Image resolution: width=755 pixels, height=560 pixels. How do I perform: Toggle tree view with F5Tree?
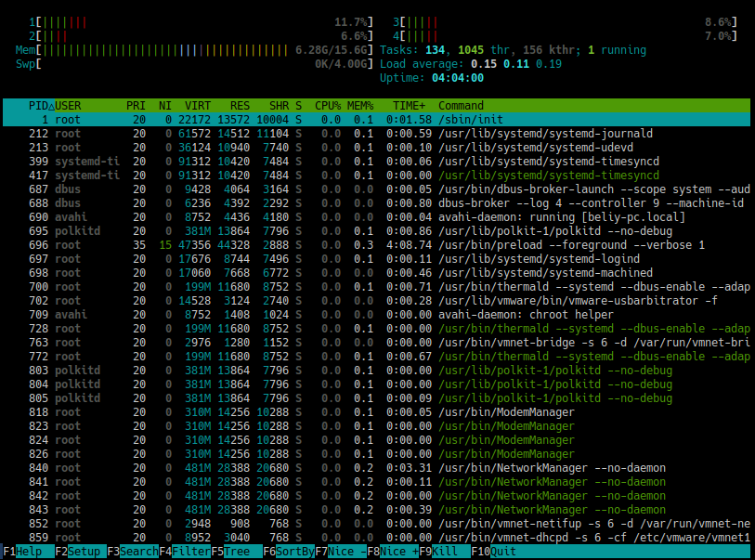click(x=234, y=551)
